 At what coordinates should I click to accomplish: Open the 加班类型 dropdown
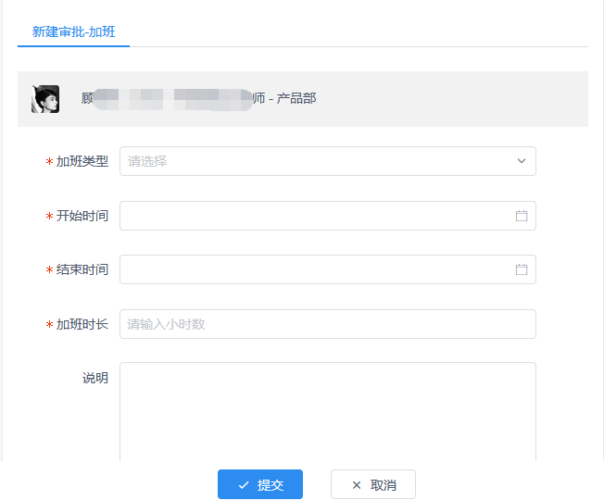point(327,161)
